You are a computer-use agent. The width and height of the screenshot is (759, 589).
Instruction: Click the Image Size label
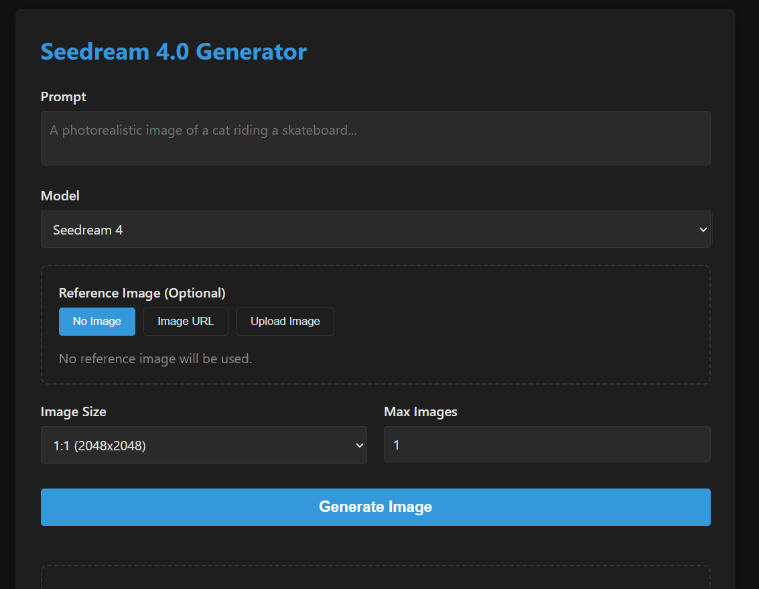74,411
